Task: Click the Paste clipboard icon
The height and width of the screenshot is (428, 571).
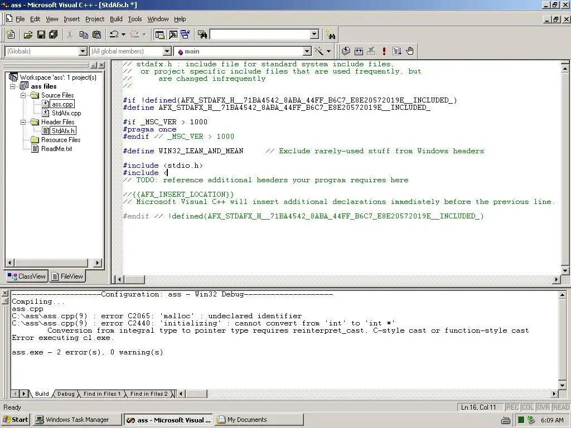Action: click(97, 35)
